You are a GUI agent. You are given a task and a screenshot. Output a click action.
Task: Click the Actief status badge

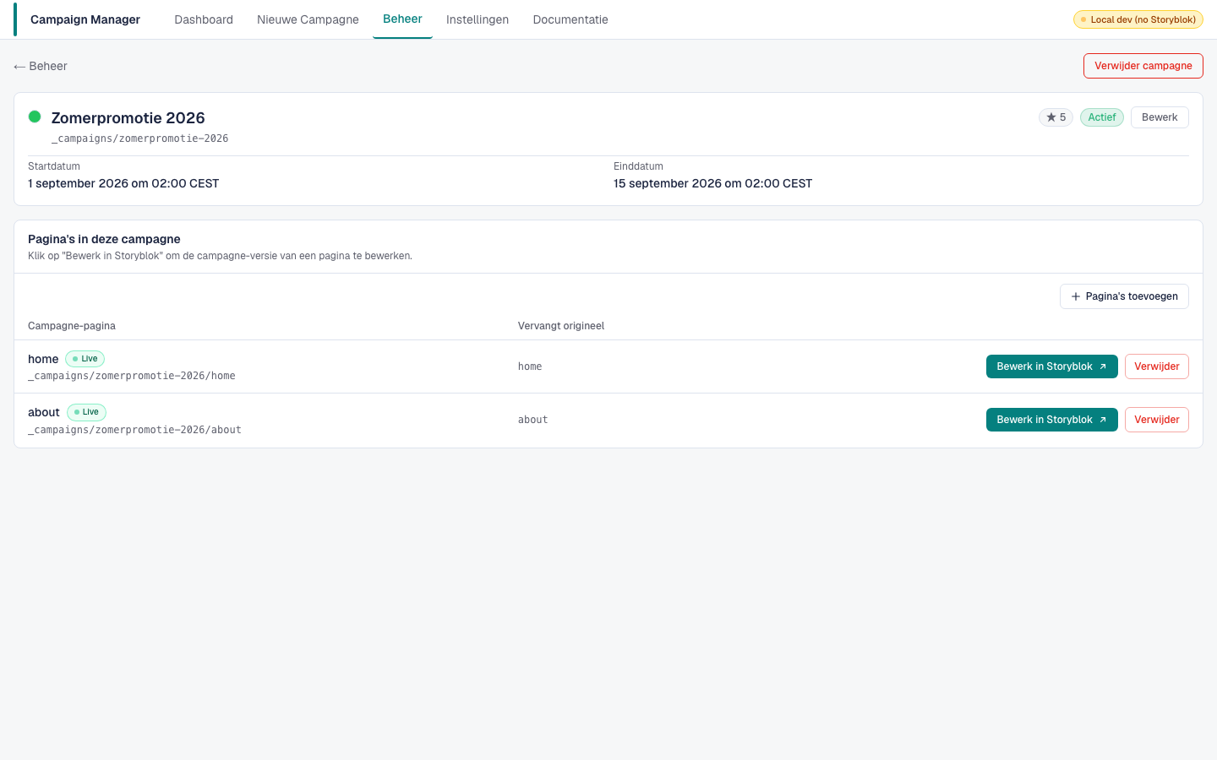tap(1102, 117)
